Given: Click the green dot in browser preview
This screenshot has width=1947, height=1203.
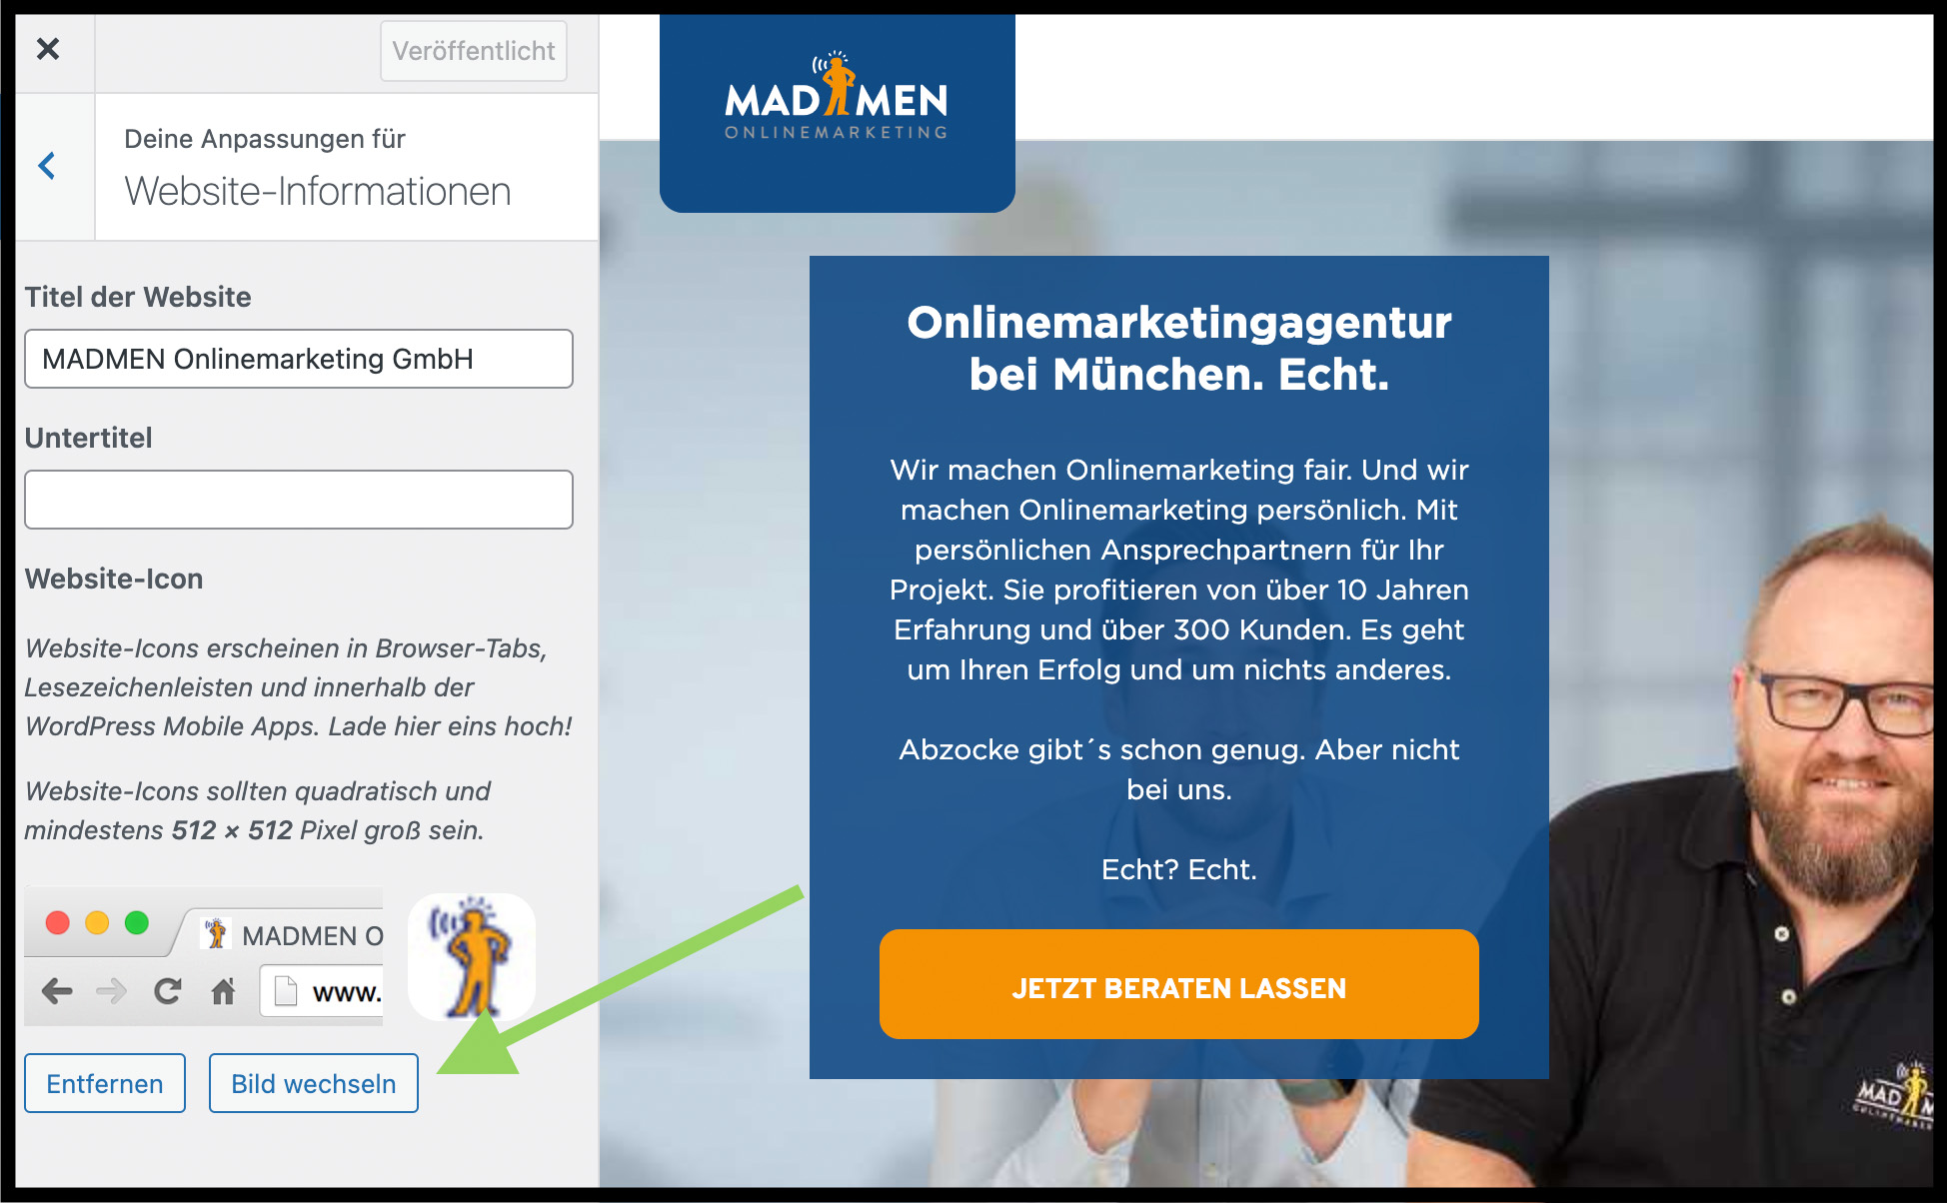Looking at the screenshot, I should click(137, 922).
